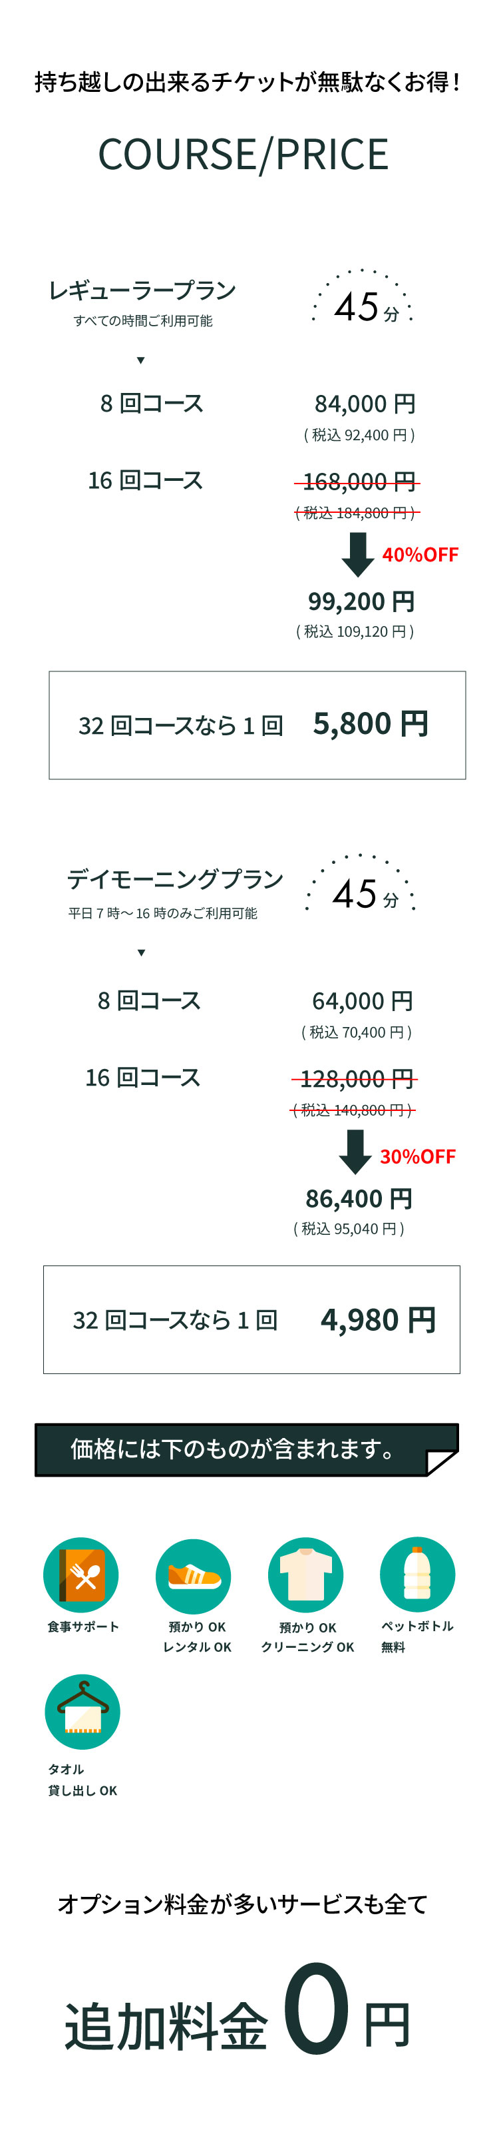Click the towel hanger icon
499x2140 pixels.
click(83, 1712)
